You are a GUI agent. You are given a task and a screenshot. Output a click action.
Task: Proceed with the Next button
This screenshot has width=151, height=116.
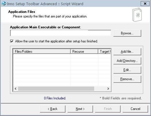pos(80,109)
